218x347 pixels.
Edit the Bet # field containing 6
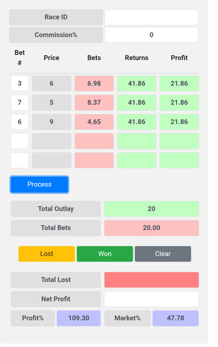point(20,122)
